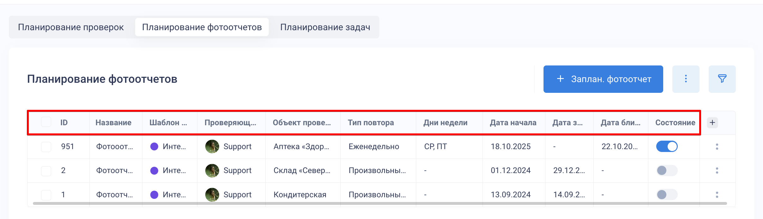
Task: Switch to the Планирование проверок tab
Action: (71, 27)
